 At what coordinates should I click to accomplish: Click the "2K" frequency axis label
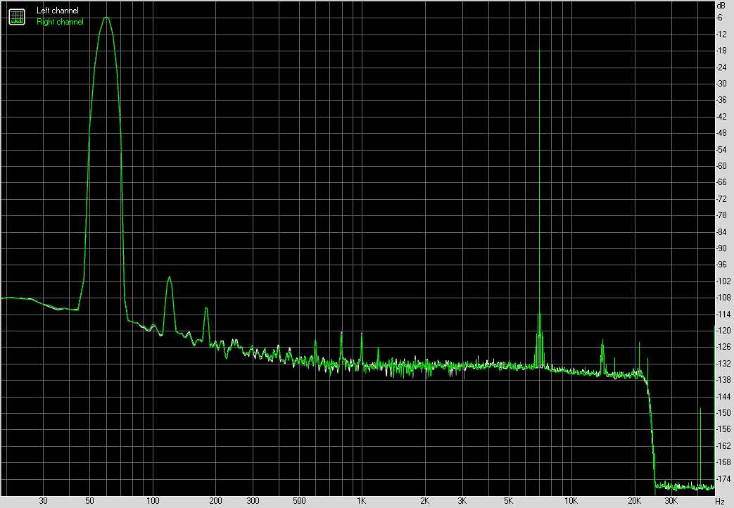coord(424,501)
